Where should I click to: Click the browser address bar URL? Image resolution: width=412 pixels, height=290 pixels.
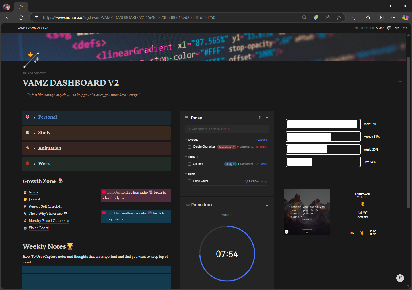click(129, 17)
